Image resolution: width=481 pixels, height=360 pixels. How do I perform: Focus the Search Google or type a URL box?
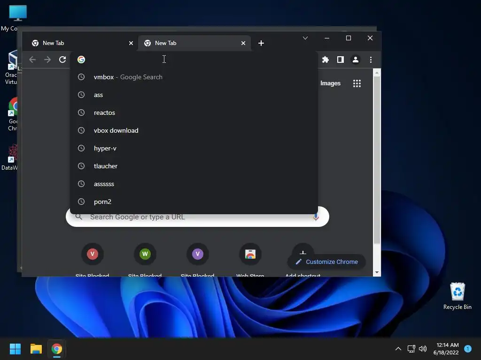point(198,217)
